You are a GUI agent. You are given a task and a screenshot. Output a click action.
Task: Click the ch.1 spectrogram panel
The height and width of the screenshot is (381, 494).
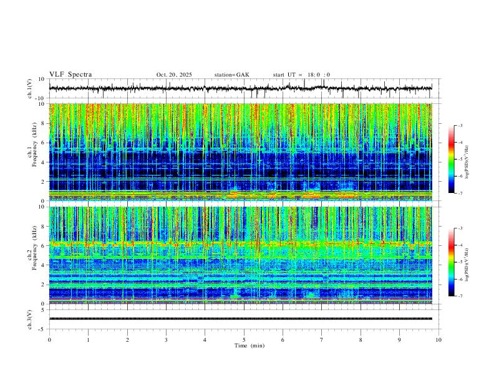(x=240, y=152)
